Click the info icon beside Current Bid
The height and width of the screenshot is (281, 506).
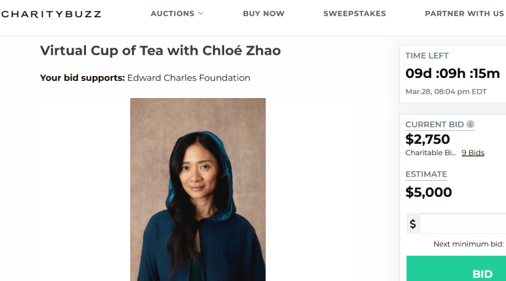coord(470,125)
